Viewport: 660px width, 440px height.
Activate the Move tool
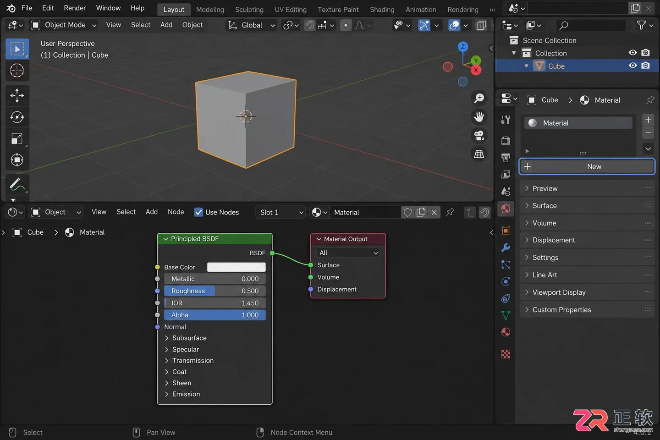pos(17,95)
